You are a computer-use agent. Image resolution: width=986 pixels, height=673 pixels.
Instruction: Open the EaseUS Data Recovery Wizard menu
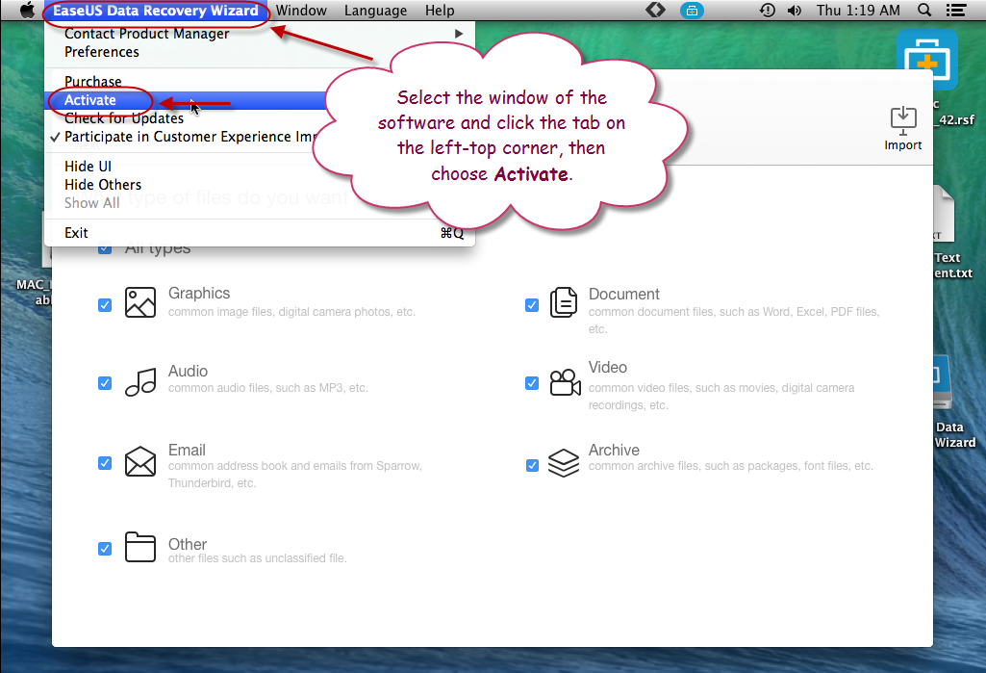pos(155,10)
